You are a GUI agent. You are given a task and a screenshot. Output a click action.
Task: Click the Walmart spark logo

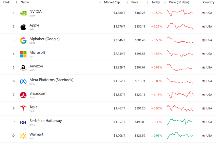pos(23,136)
